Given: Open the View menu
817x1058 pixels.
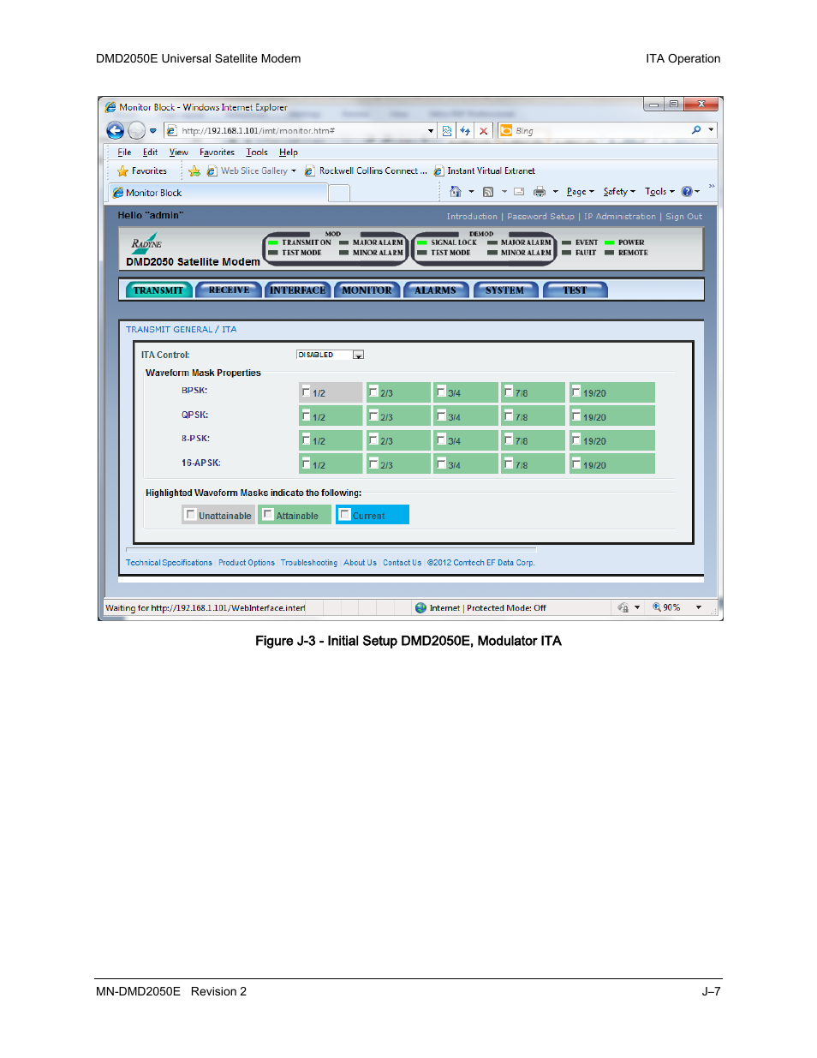Looking at the screenshot, I should tap(178, 152).
